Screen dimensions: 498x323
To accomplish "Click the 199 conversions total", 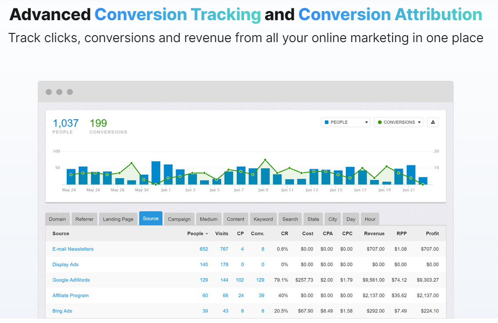I will coord(98,123).
